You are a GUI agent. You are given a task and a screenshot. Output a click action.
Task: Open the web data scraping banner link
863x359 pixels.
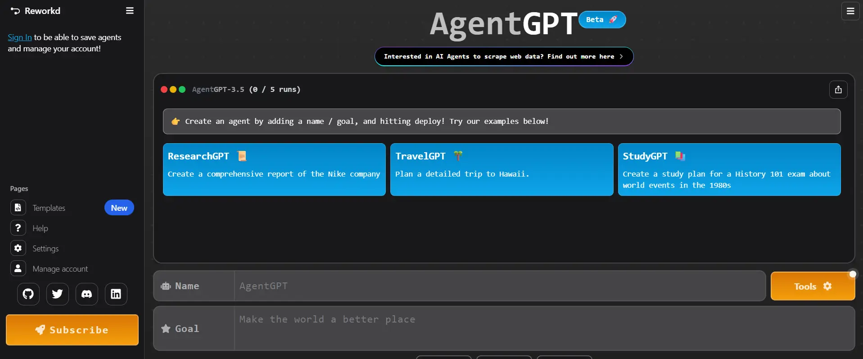coord(504,57)
